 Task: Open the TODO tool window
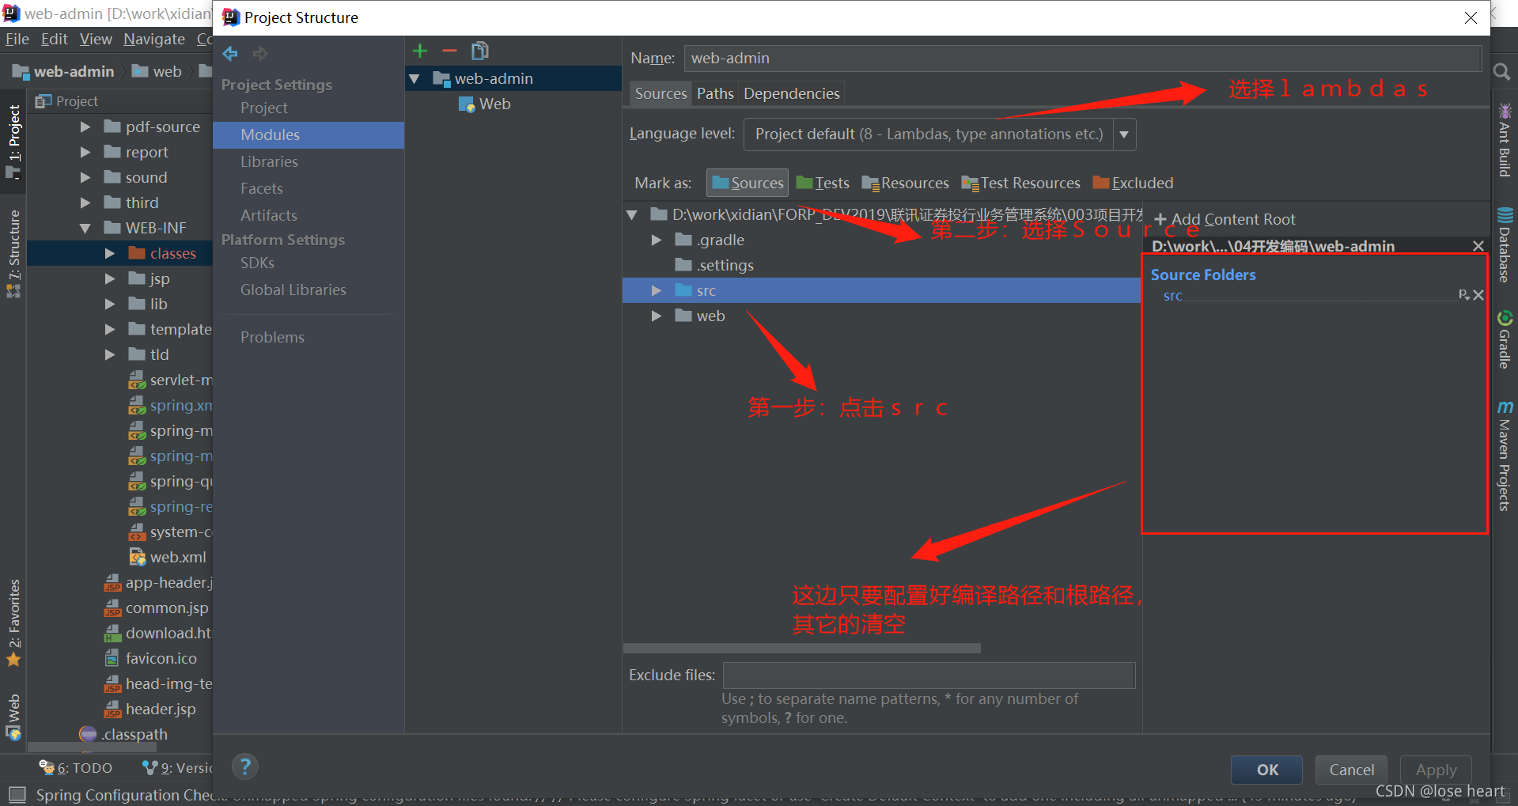pos(76,768)
